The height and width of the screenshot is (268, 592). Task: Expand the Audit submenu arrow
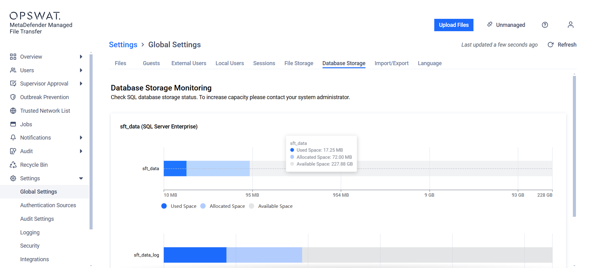(81, 151)
